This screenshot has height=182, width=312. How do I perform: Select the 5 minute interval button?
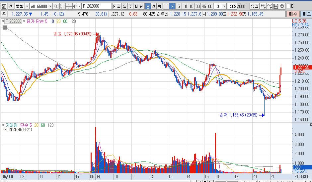pyautogui.click(x=179, y=6)
